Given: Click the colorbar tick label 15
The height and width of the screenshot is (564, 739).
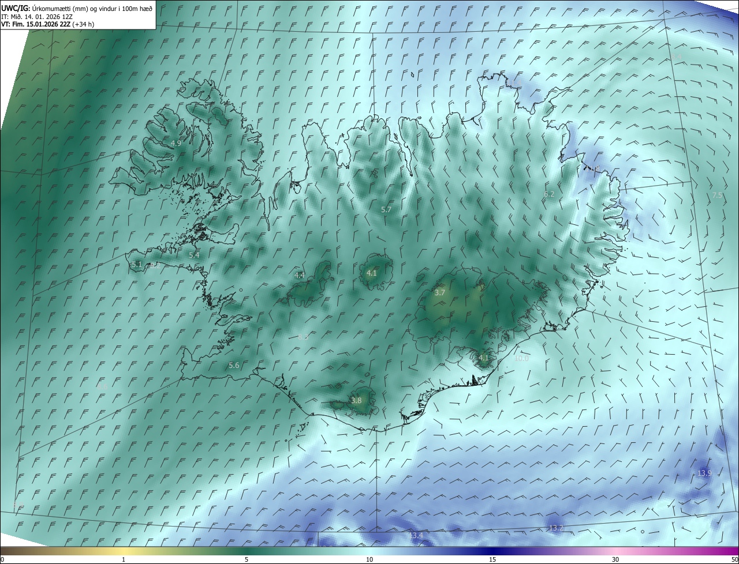Looking at the screenshot, I should pyautogui.click(x=492, y=560).
